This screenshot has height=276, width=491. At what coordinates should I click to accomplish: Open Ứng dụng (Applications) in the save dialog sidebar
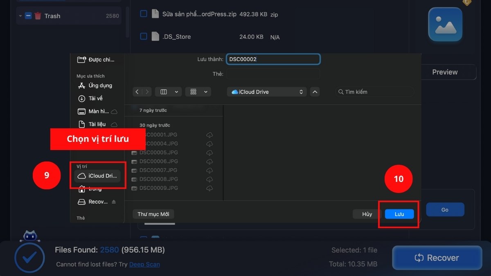(95, 85)
